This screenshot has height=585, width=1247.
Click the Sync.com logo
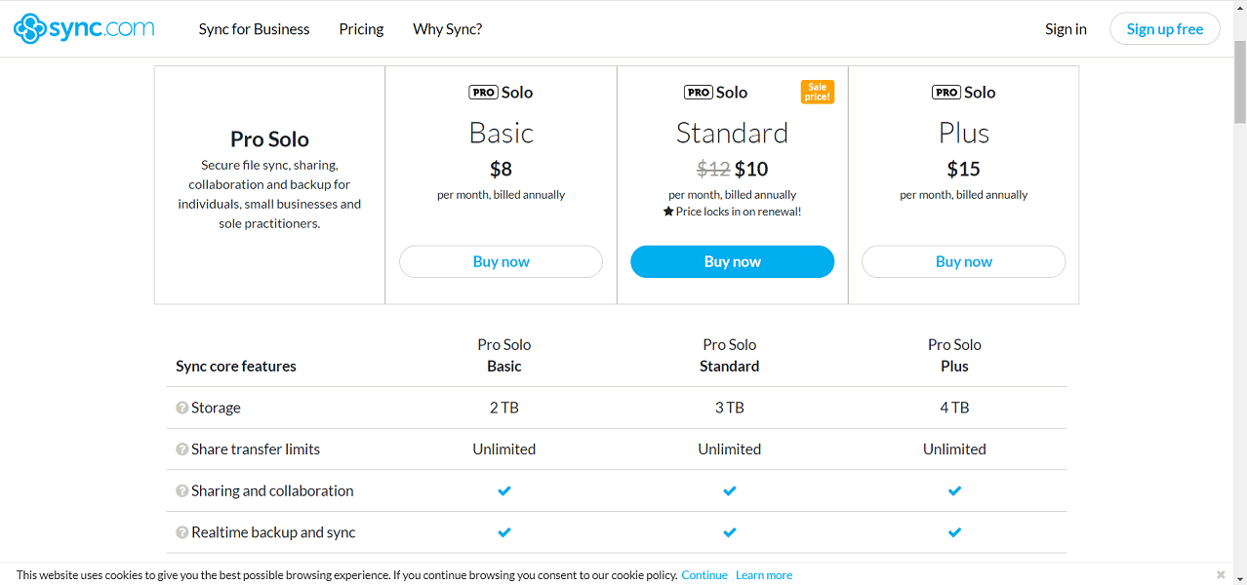[x=83, y=28]
